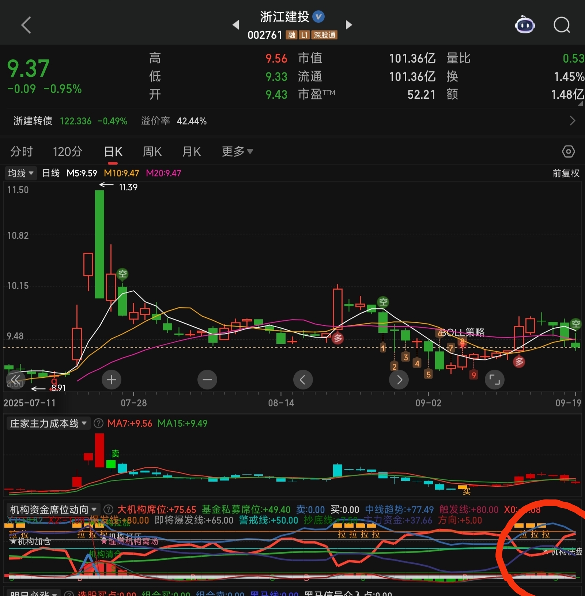Expand 浙建转债 convertible bond row chevron
This screenshot has width=585, height=596.
coord(572,121)
